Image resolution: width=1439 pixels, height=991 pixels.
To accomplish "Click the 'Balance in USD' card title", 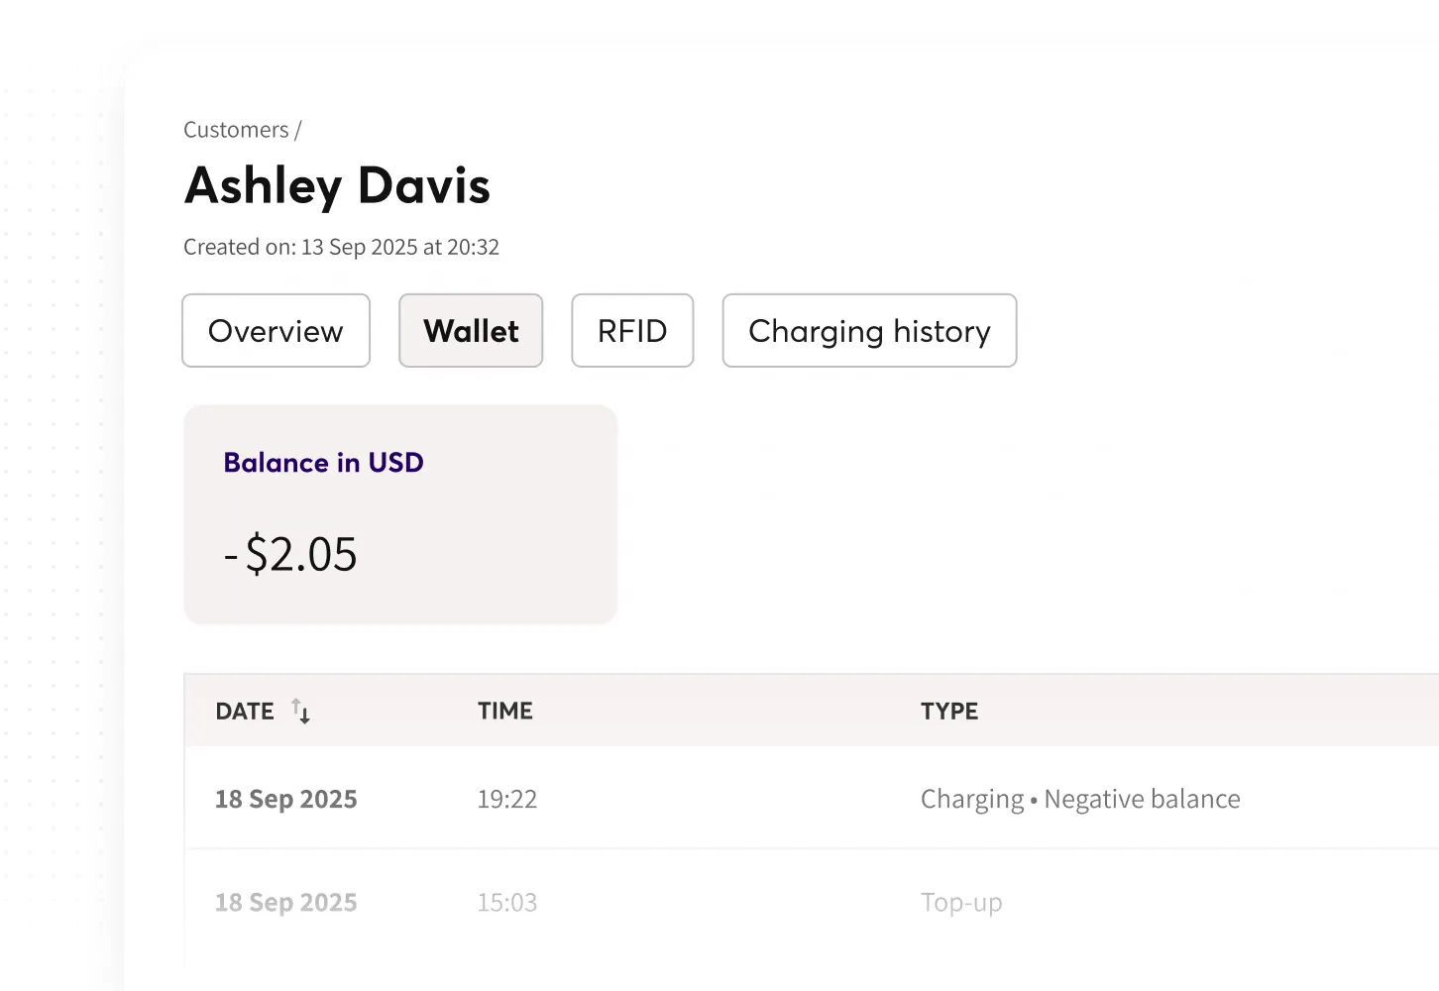I will point(323,463).
